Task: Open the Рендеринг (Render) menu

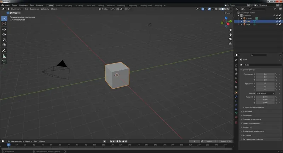Action: coord(23,5)
